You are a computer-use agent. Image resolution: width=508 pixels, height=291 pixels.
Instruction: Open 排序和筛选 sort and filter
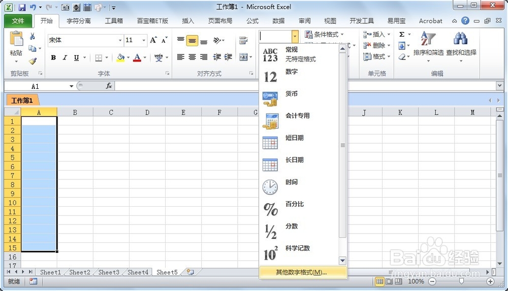(x=428, y=46)
